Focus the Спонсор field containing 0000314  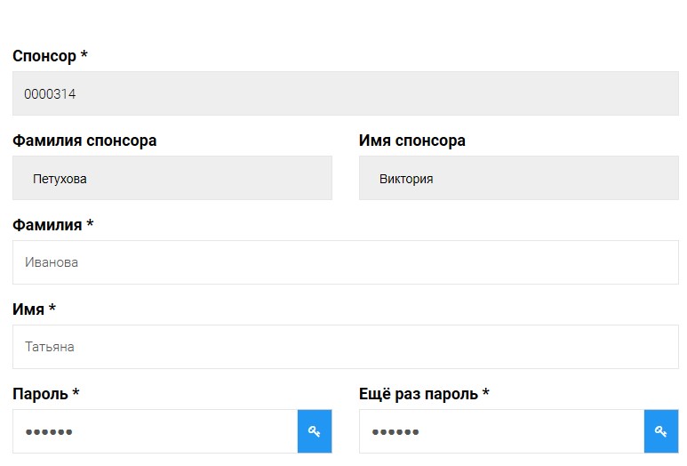click(345, 93)
